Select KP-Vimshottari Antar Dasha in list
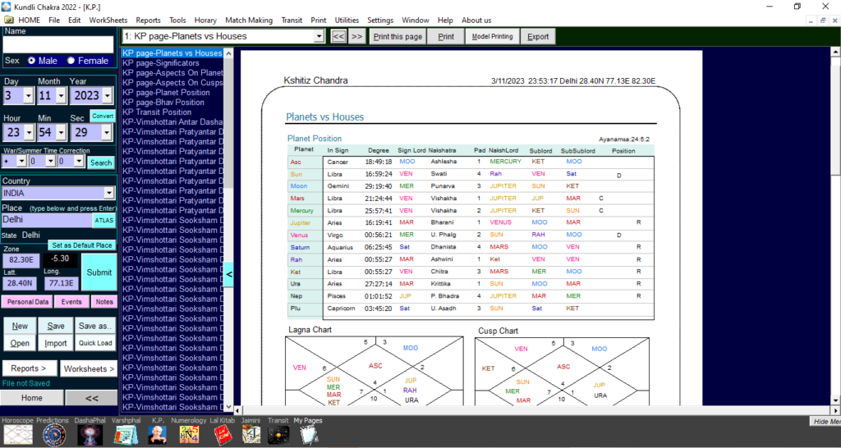Screen dimensions: 841x448 point(172,121)
